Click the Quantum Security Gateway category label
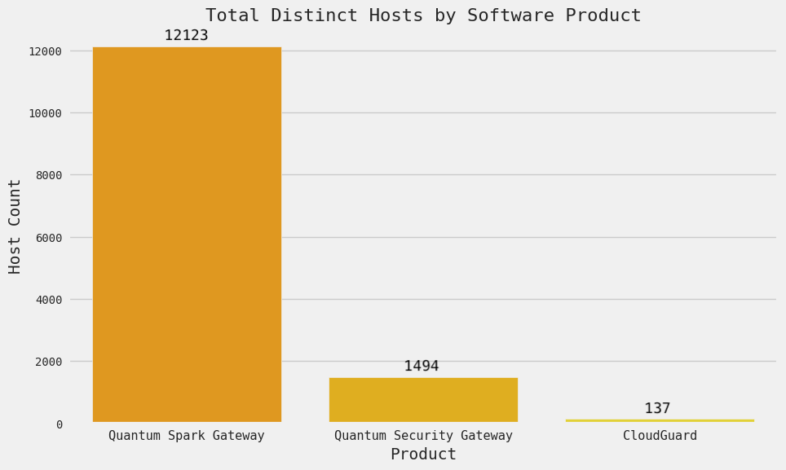This screenshot has width=786, height=470. coord(423,436)
